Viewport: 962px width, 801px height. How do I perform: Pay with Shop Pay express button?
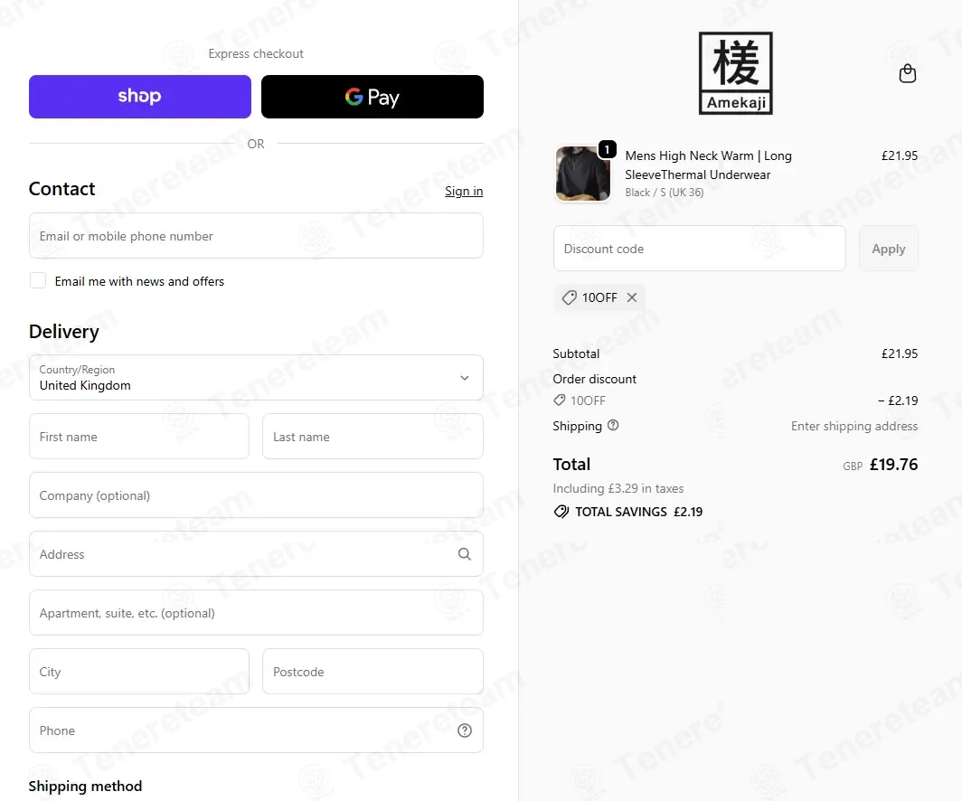pyautogui.click(x=140, y=97)
